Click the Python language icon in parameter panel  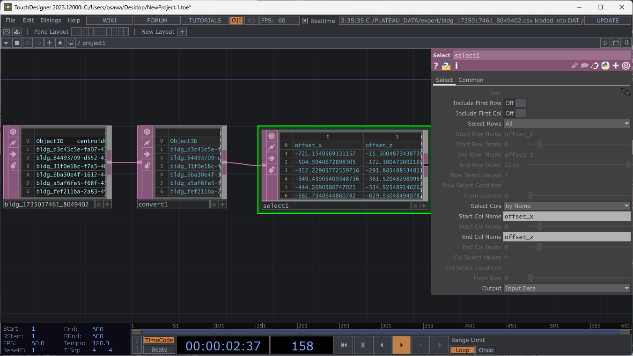(x=605, y=66)
